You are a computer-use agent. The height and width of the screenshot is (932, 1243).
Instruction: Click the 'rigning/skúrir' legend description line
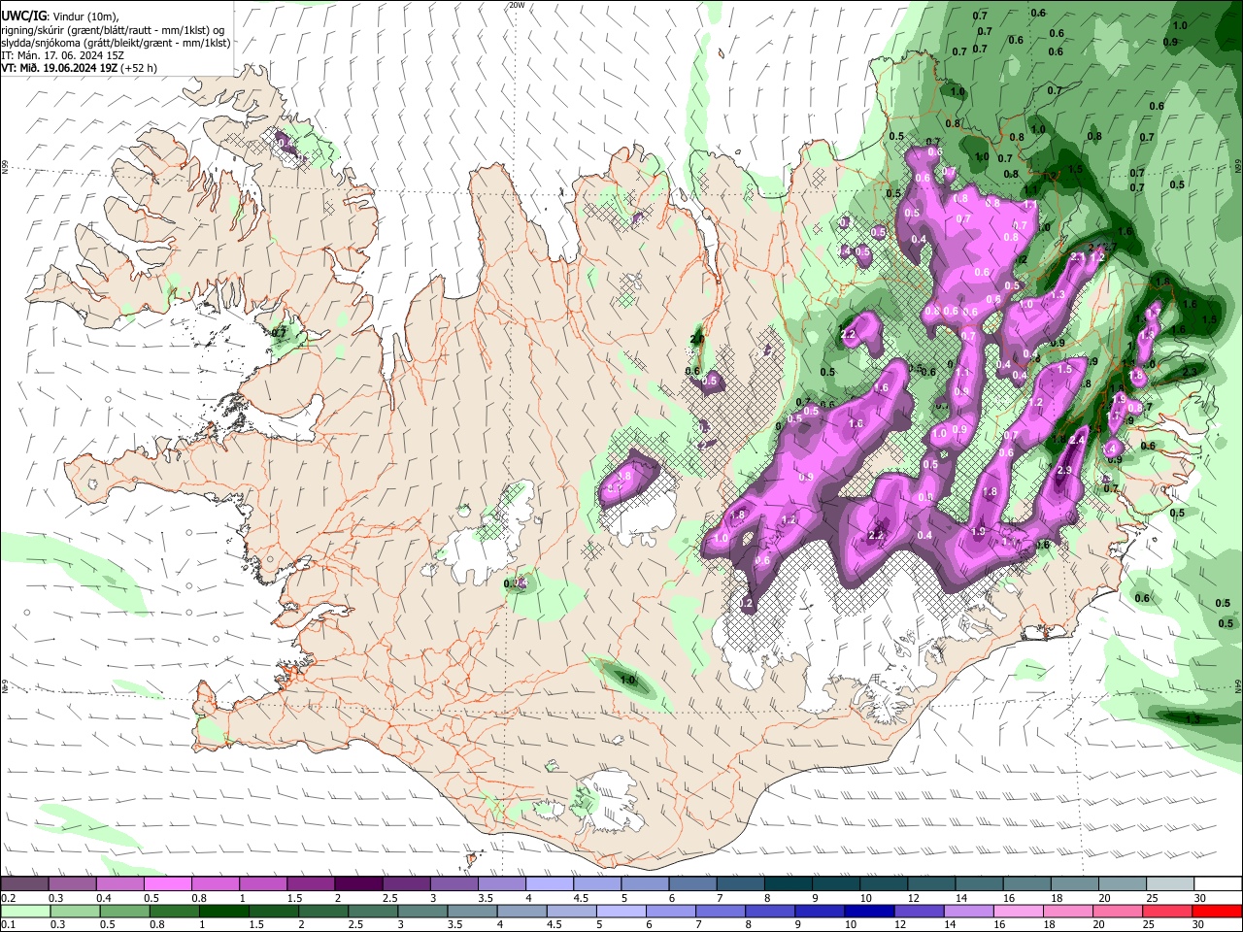(113, 30)
